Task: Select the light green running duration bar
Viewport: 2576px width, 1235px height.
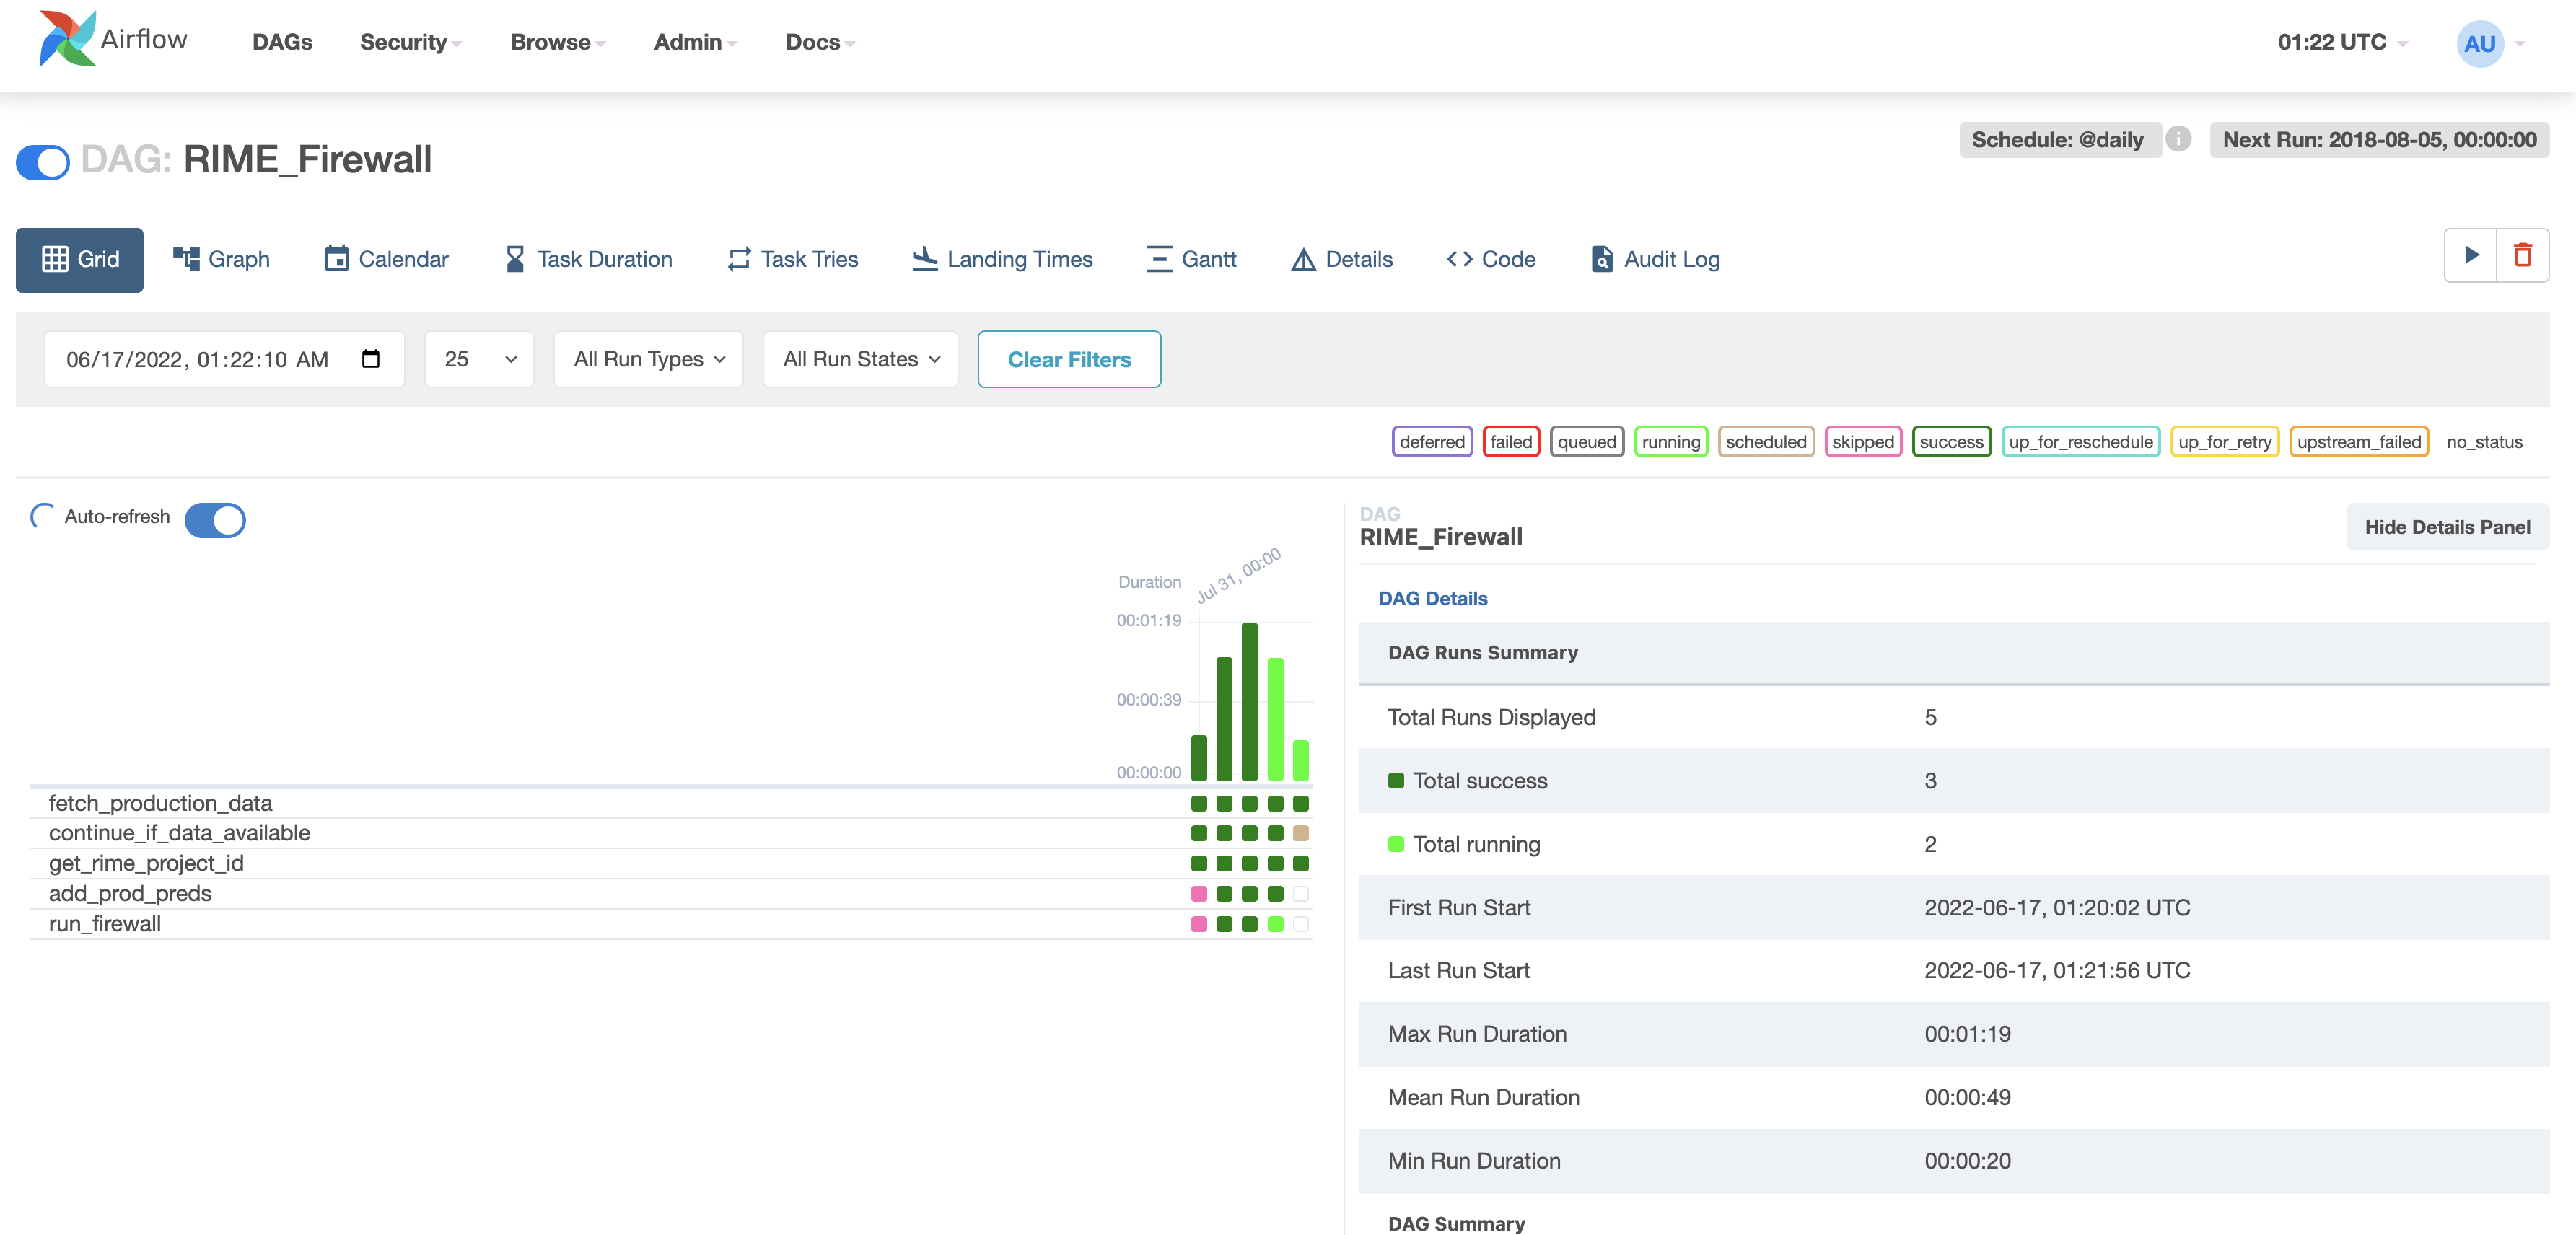Action: (x=1275, y=719)
